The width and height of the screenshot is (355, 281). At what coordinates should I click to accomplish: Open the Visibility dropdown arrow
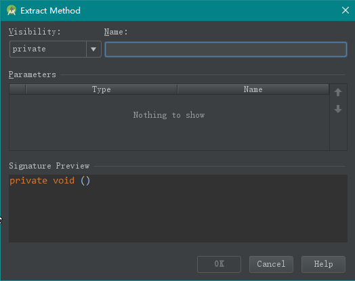(x=93, y=49)
